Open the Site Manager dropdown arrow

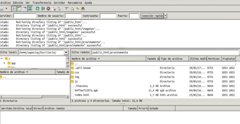pyautogui.click(x=7, y=9)
